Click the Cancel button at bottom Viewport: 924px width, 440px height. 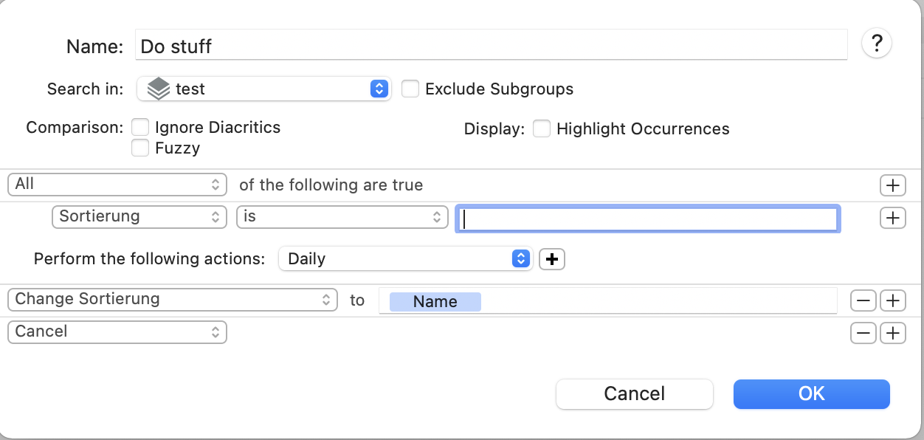point(635,394)
